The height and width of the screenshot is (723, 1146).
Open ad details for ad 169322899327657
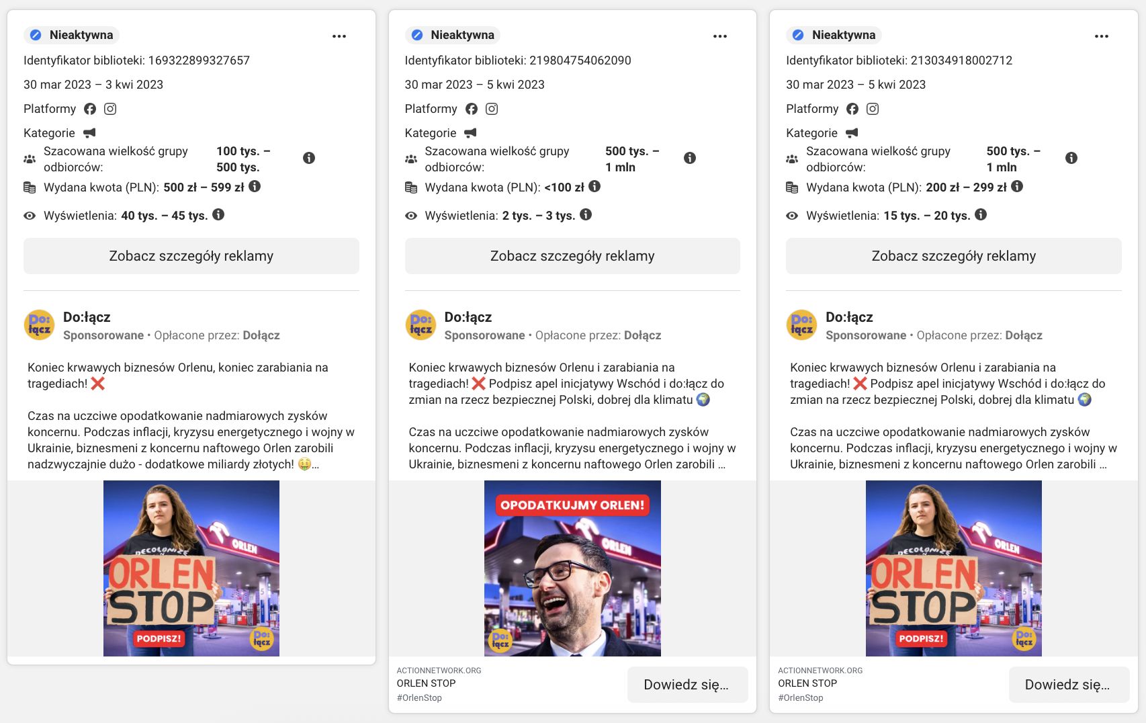click(x=191, y=256)
